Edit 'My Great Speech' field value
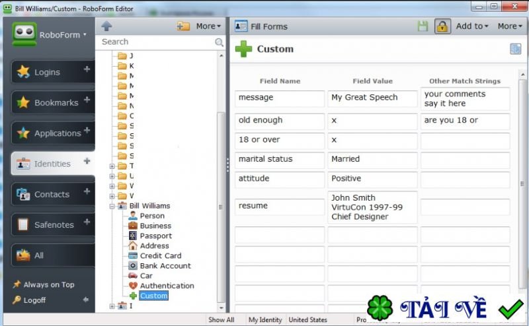Image resolution: width=529 pixels, height=326 pixels. click(372, 99)
